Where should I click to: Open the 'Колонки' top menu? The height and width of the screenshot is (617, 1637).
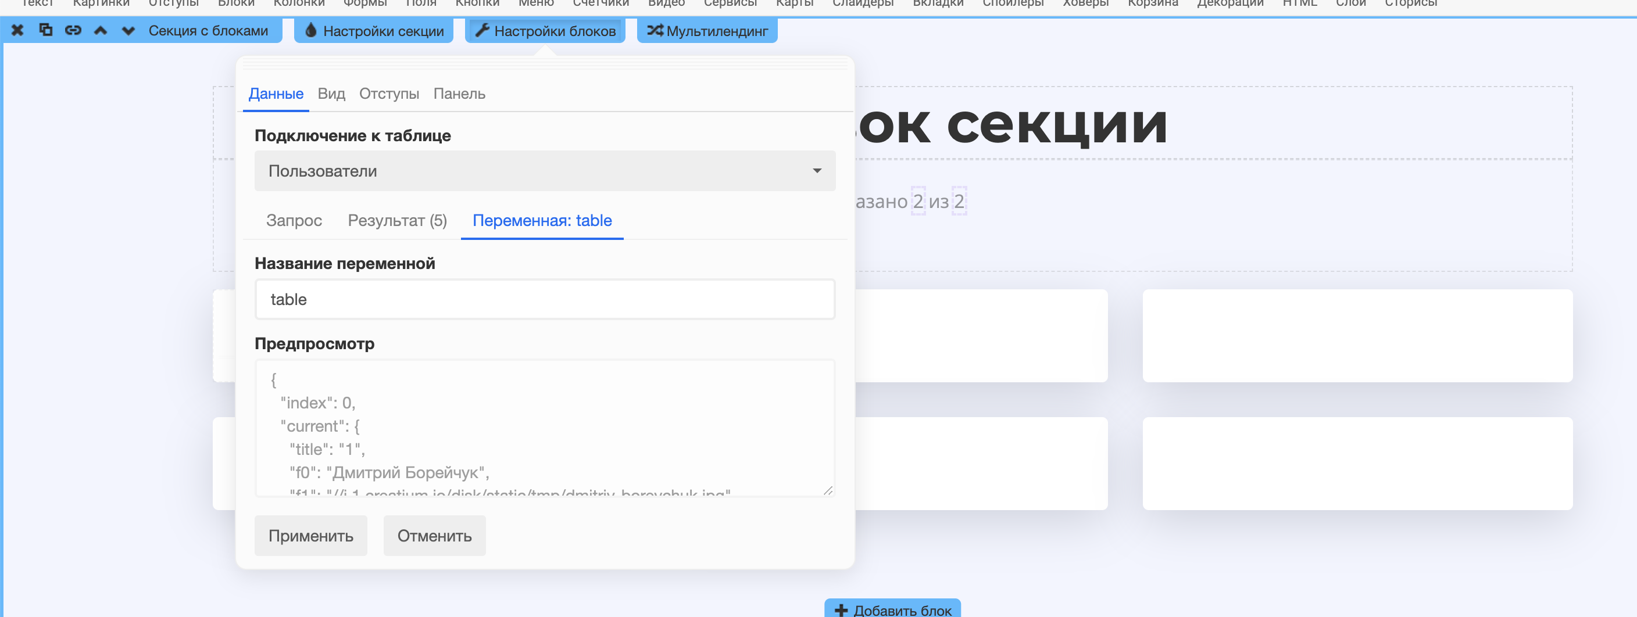point(299,3)
